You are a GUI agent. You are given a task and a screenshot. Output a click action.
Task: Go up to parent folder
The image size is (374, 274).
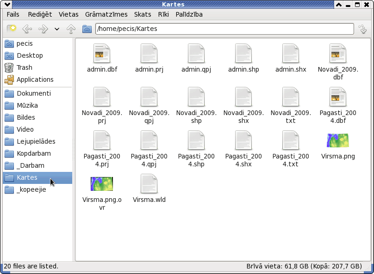71,29
